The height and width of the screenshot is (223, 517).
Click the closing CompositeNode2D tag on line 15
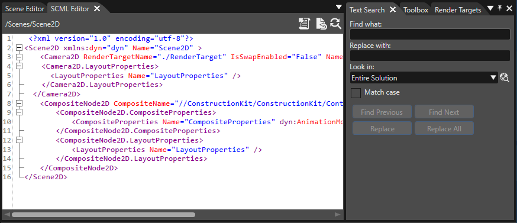point(79,168)
